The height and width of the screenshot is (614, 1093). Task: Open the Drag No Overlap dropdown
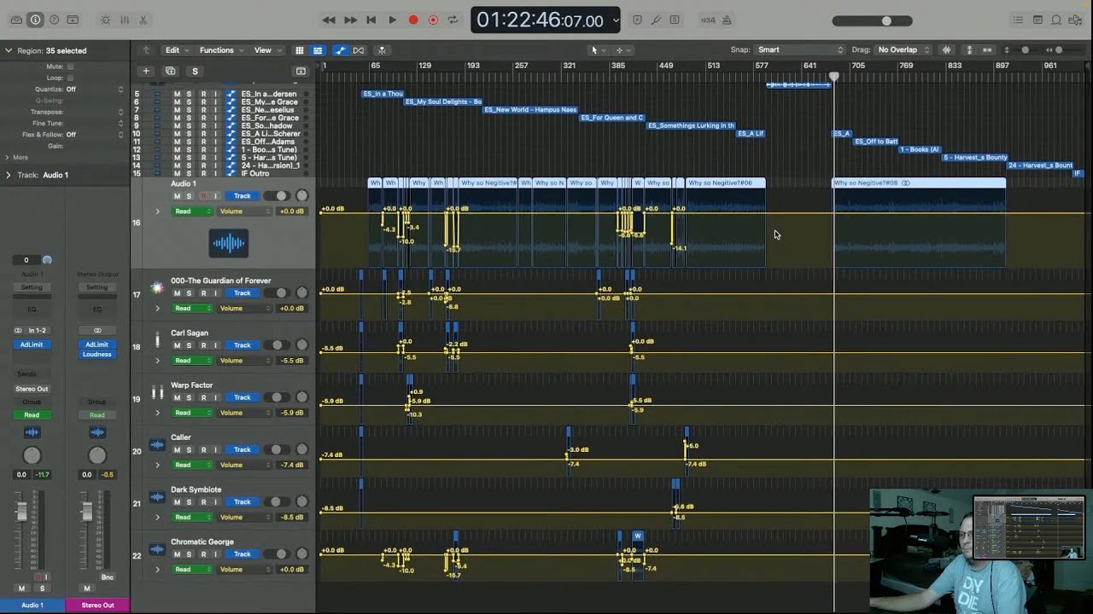point(903,50)
